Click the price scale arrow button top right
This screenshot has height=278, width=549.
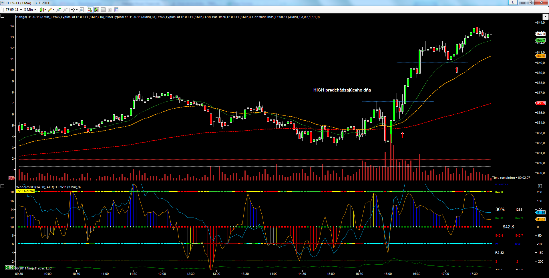tap(545, 17)
